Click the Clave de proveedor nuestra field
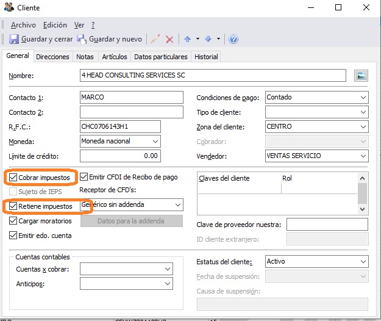 [327, 224]
